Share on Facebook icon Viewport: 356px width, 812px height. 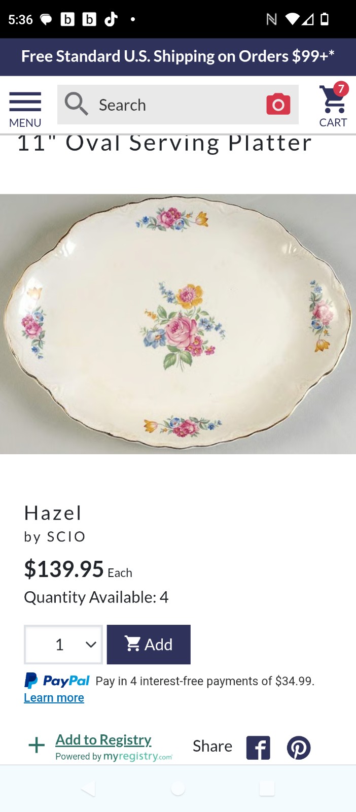click(258, 748)
